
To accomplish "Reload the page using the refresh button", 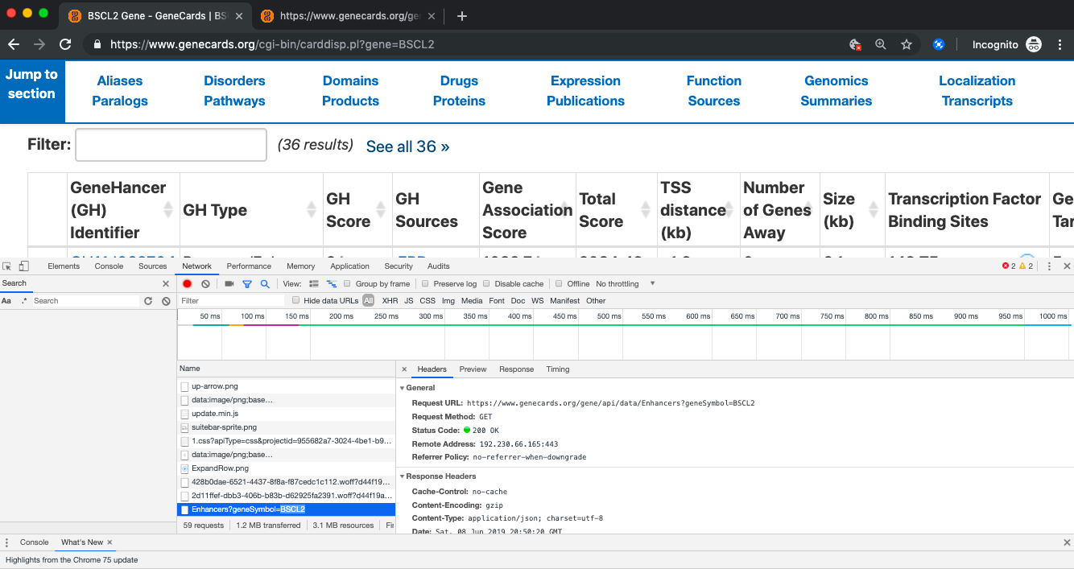I will click(x=65, y=44).
